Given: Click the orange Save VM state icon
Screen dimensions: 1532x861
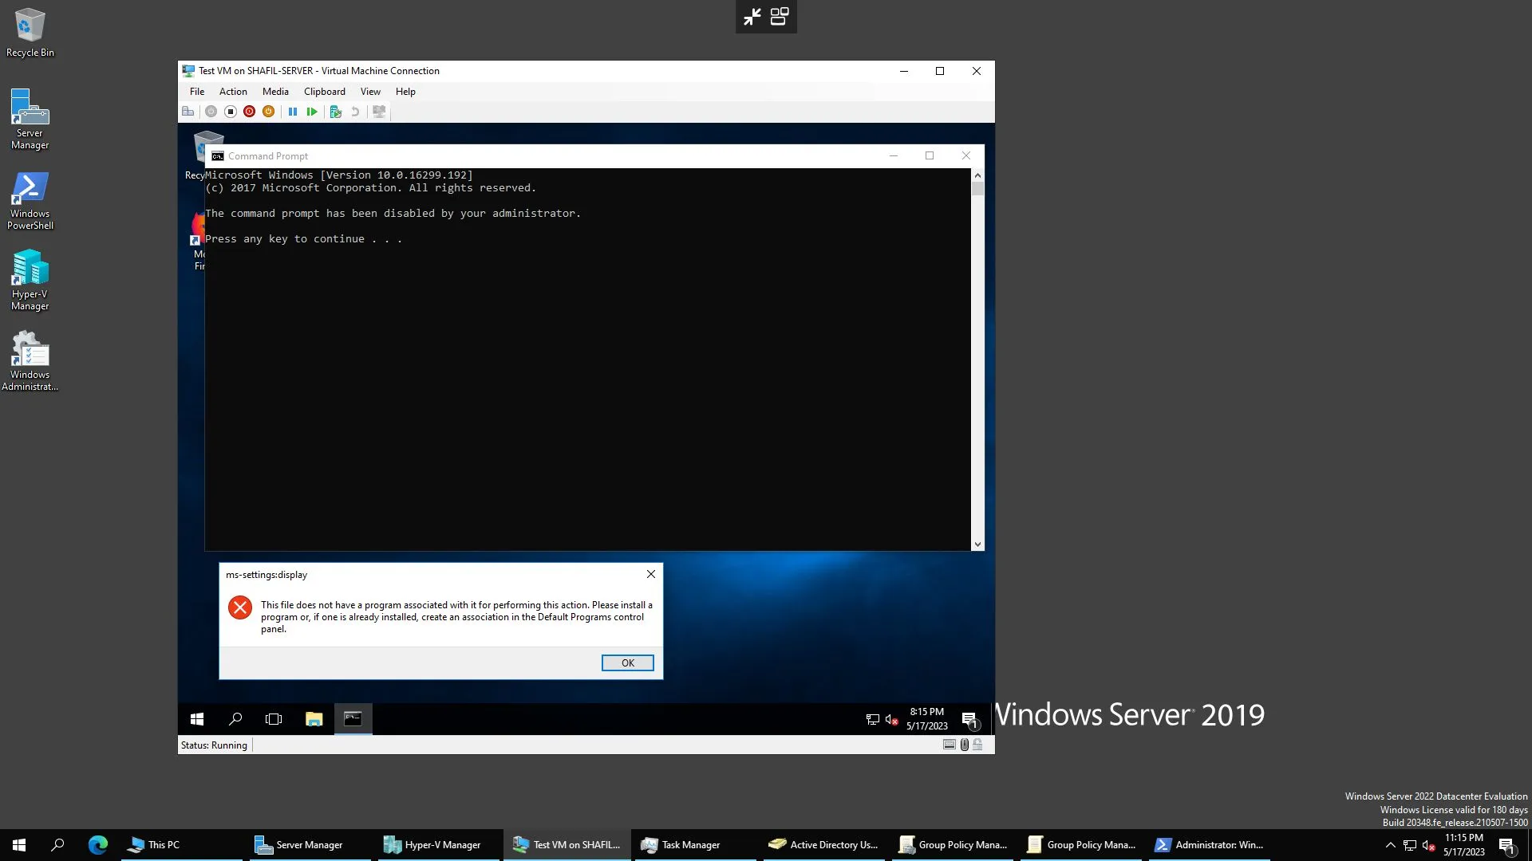Looking at the screenshot, I should [268, 112].
